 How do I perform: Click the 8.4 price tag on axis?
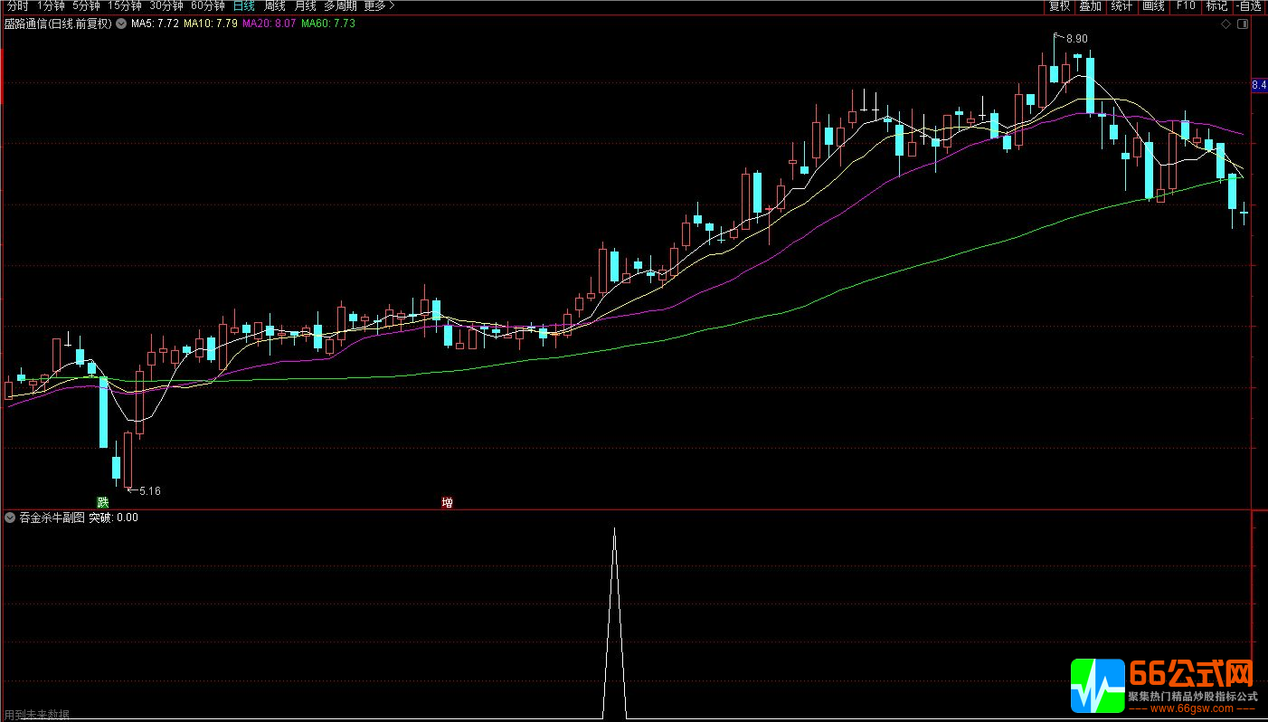coord(1259,85)
